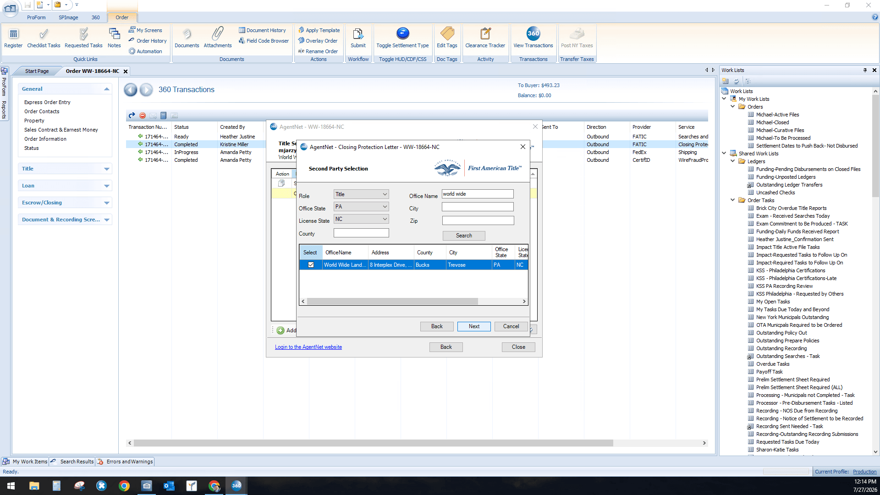Click Cancel in Closing Protection Letter dialog
Viewport: 880px width, 495px height.
[x=511, y=326]
